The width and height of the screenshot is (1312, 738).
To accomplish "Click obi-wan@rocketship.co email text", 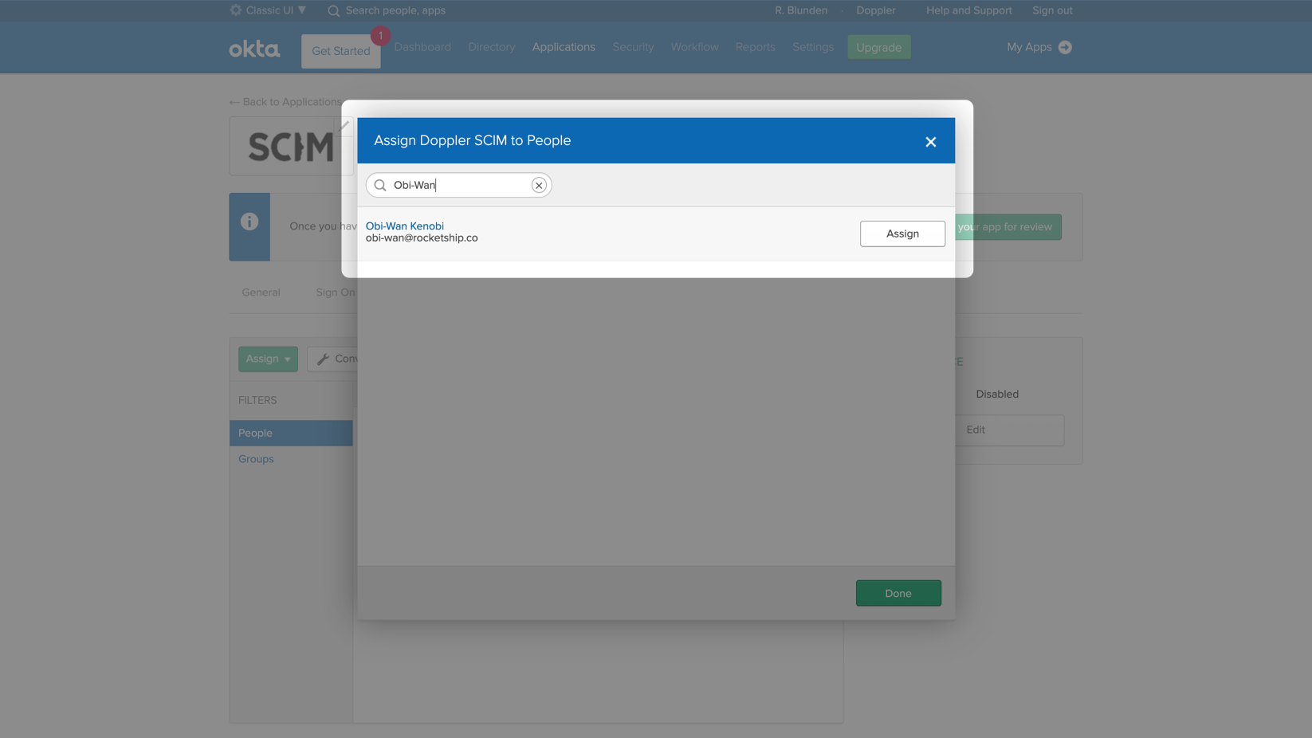I will pos(422,237).
